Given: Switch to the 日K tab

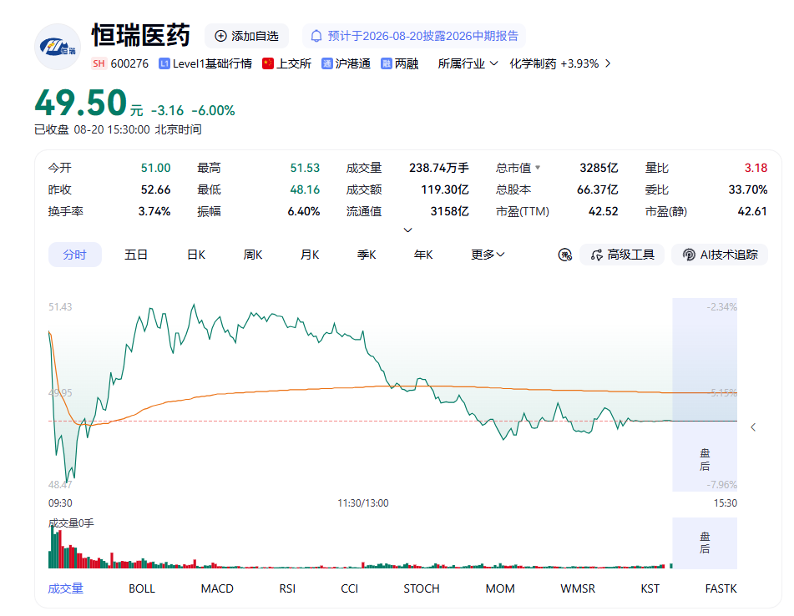Looking at the screenshot, I should [x=196, y=255].
